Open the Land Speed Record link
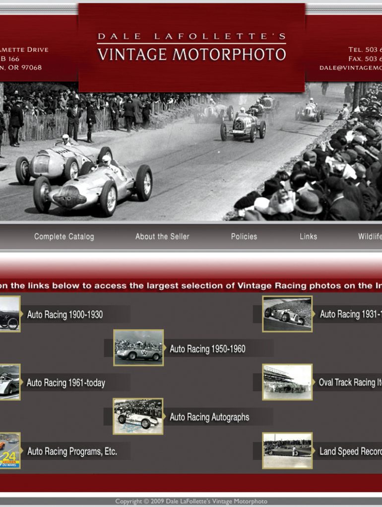This screenshot has width=382, height=507. click(x=351, y=451)
